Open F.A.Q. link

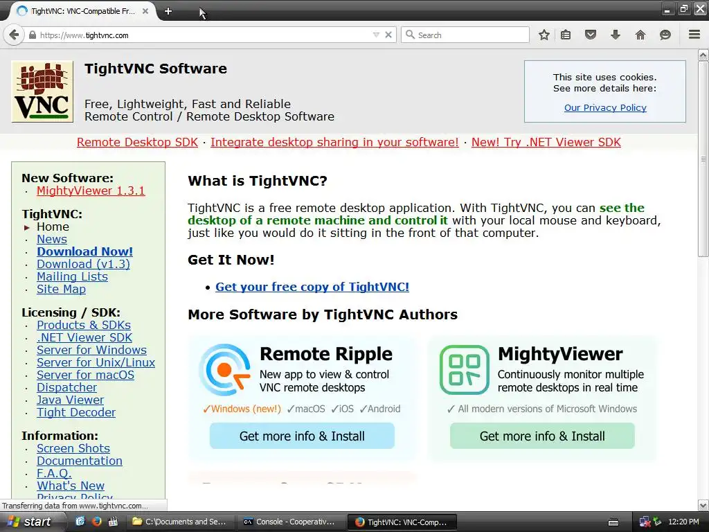54,473
